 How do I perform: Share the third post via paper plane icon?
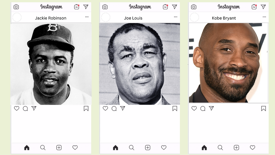(x=211, y=108)
